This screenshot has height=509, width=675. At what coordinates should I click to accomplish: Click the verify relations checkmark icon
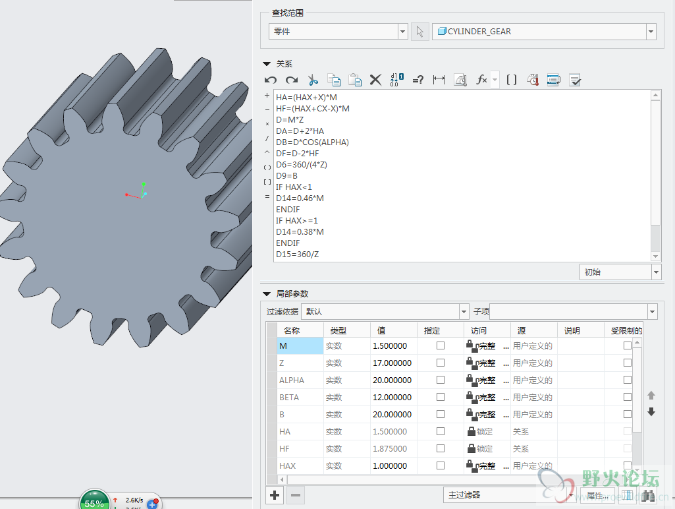click(575, 80)
